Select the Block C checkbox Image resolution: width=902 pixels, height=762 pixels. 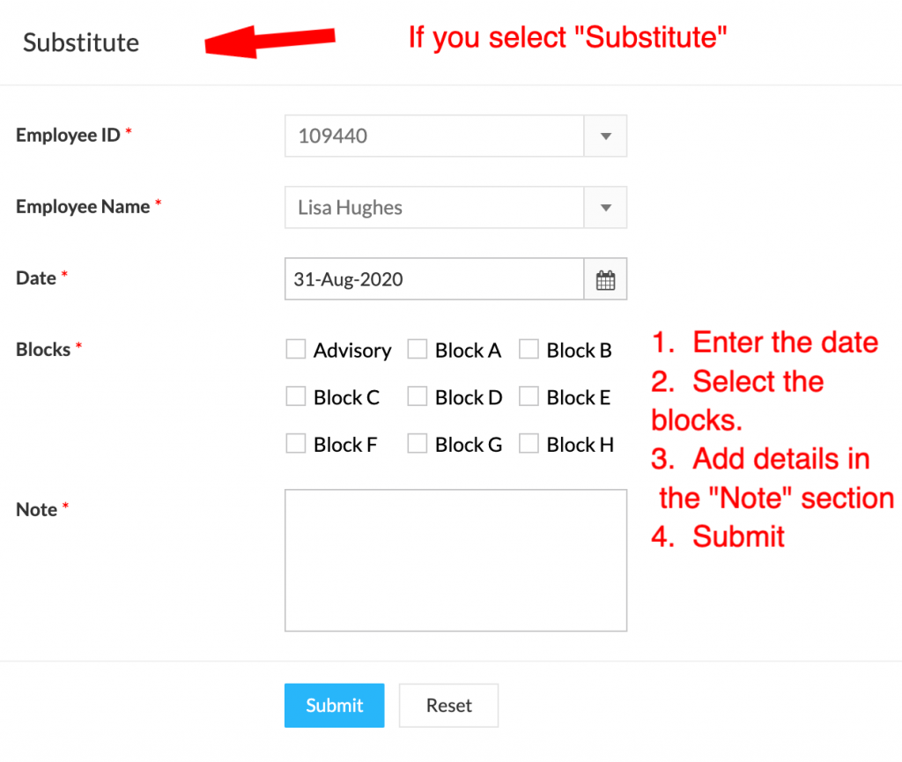click(296, 397)
